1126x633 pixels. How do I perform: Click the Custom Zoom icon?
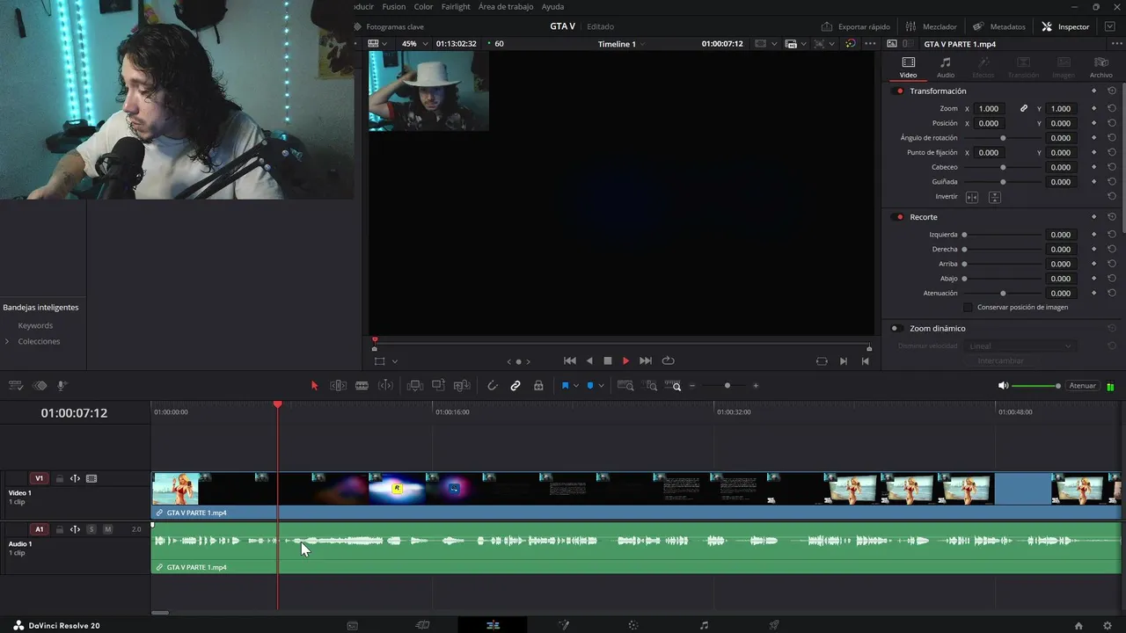coord(673,385)
